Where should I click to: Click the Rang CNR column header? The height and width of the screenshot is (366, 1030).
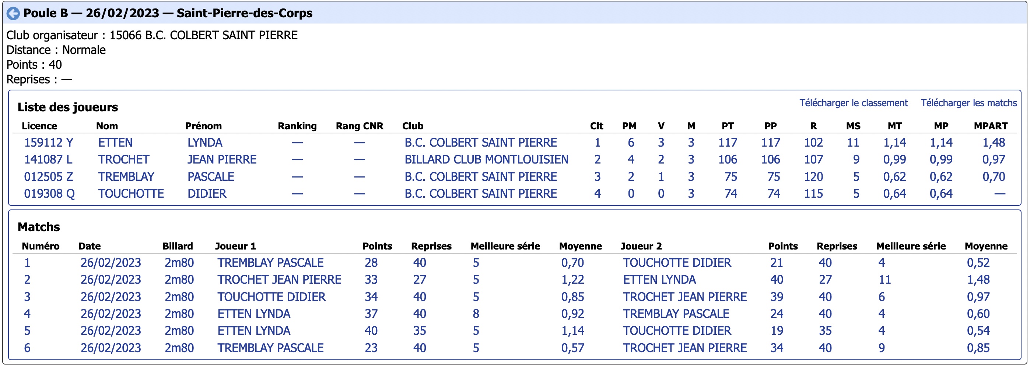360,126
